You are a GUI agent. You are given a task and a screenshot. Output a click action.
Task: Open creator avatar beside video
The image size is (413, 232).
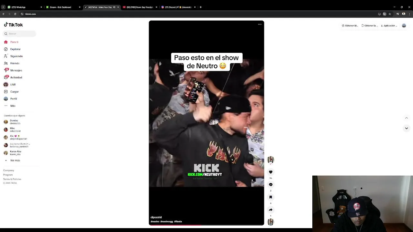(x=270, y=160)
